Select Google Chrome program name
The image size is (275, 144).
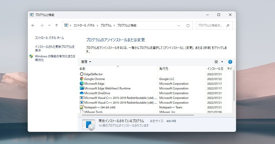pyautogui.click(x=94, y=79)
